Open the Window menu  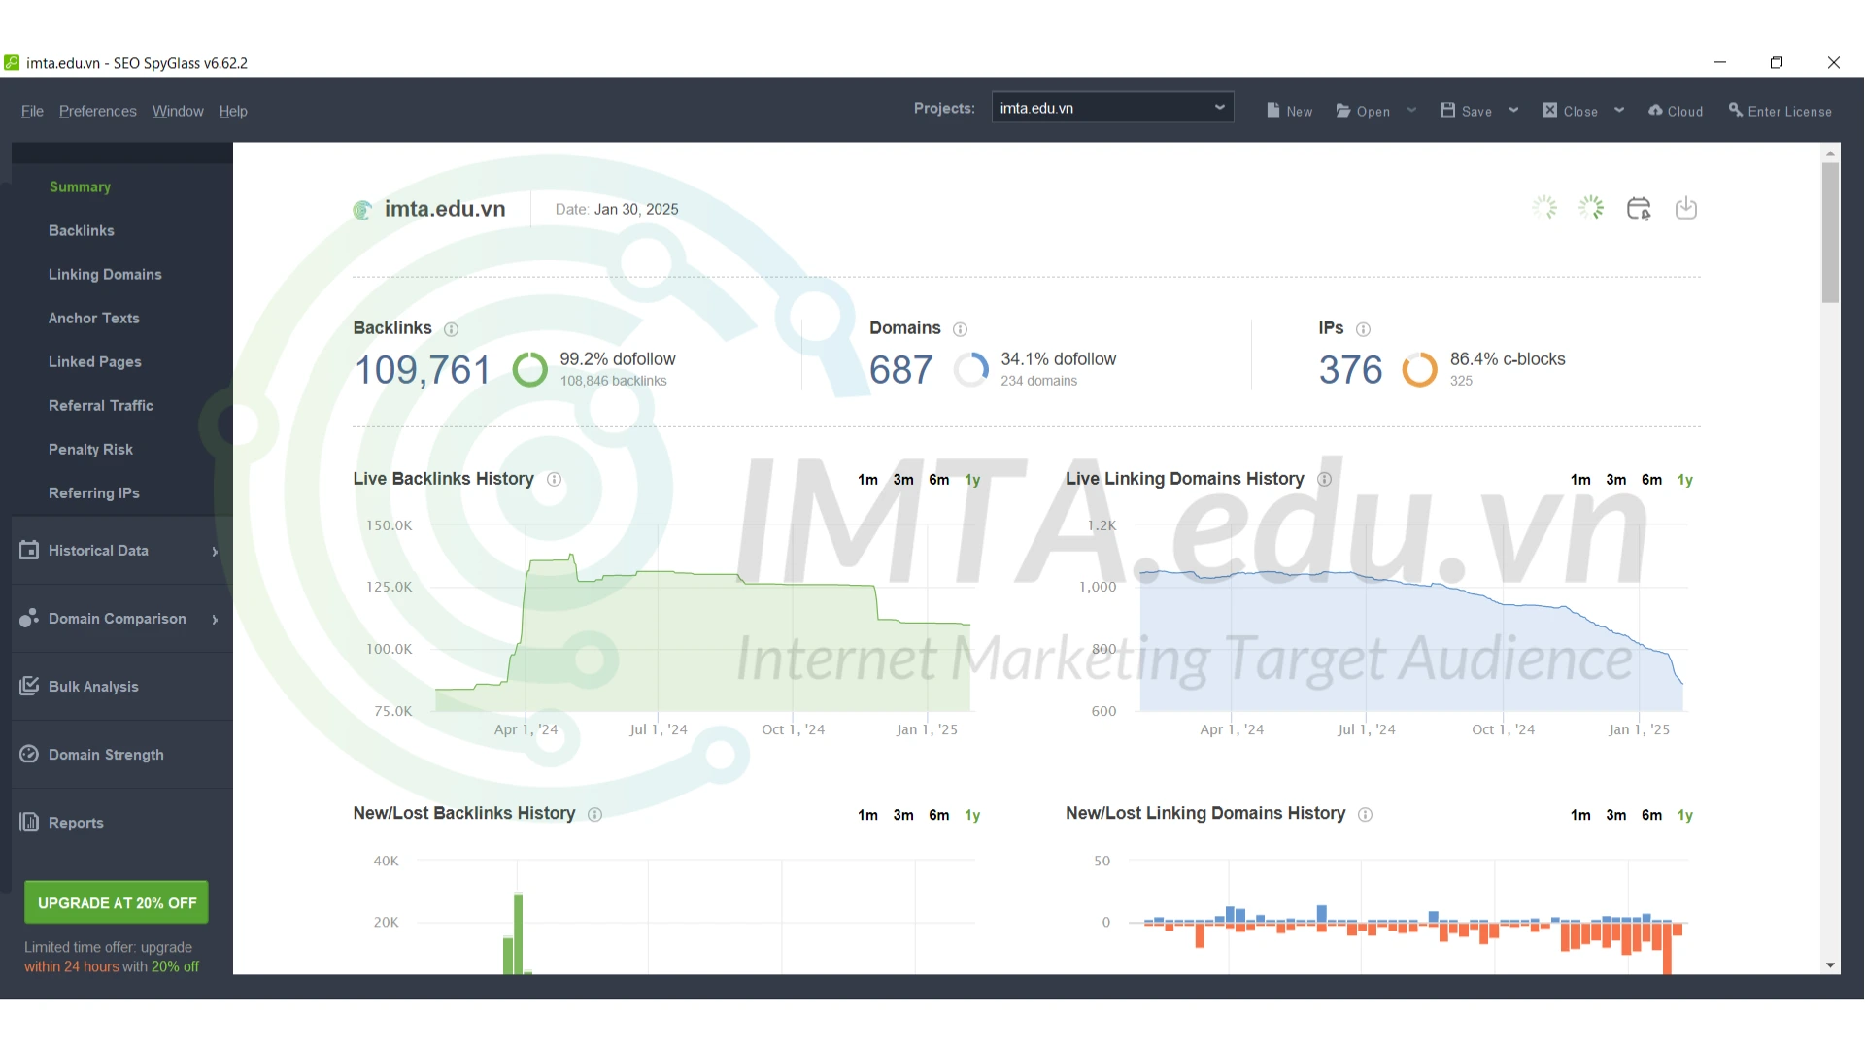click(178, 111)
